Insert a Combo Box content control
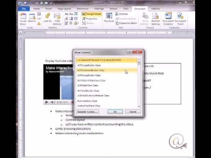Image resolution: width=211 pixels, height=158 pixels. 71,19
